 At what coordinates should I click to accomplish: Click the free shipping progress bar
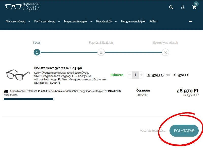pyautogui.click(x=40, y=99)
